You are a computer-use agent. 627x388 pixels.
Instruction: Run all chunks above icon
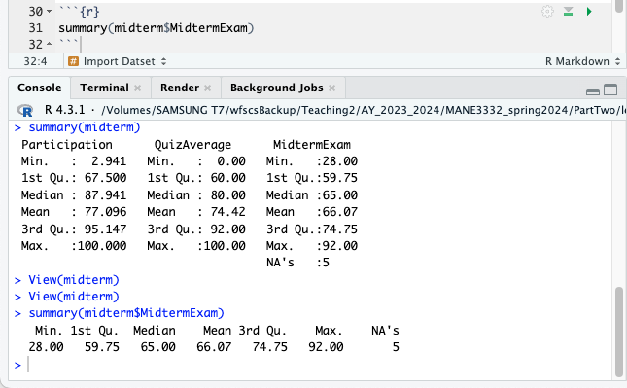[x=569, y=12]
